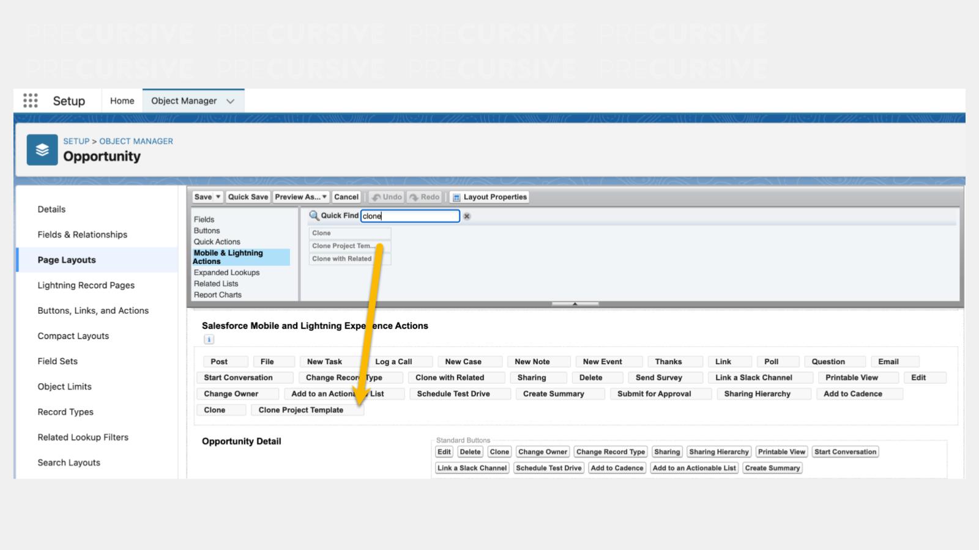Click the Create Summary action in Lightning Actions
Screen dimensions: 979x550
[560, 394]
